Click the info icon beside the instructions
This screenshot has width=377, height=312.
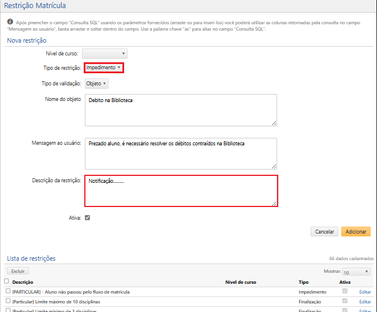coord(10,21)
